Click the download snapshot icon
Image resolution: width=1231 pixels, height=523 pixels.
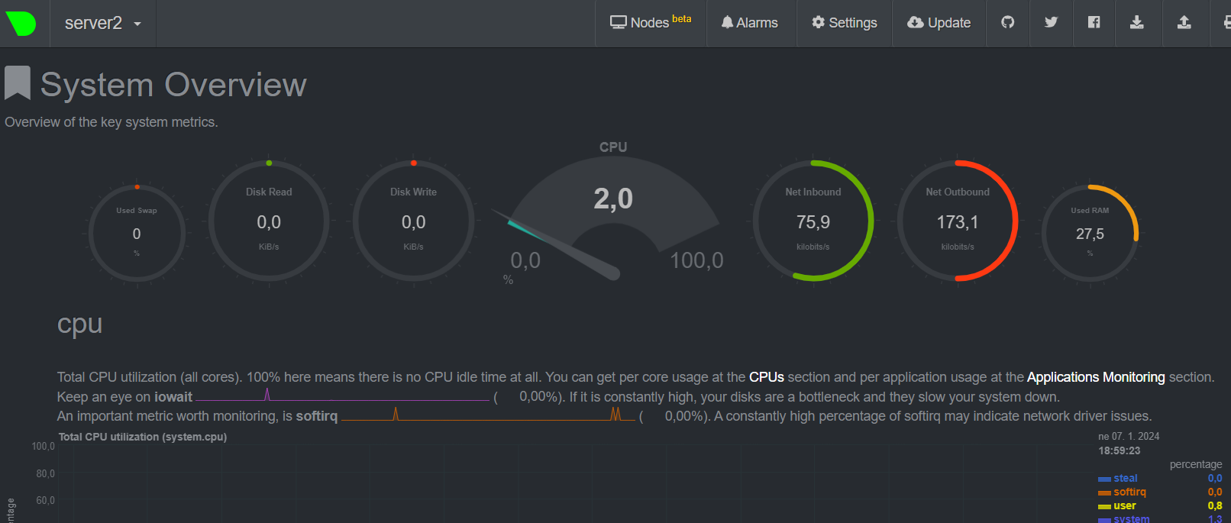(1136, 23)
